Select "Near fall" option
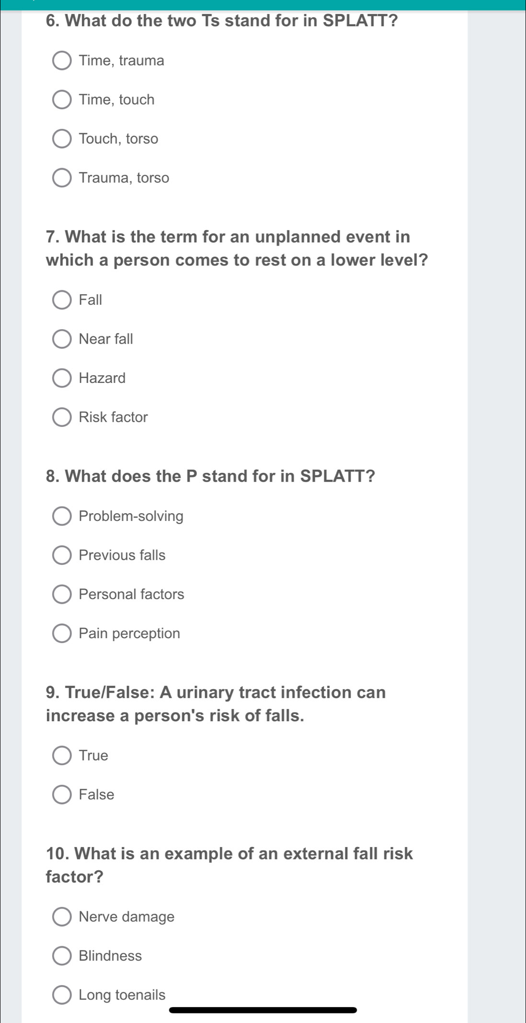Viewport: 526px width, 1023px height. (x=62, y=339)
